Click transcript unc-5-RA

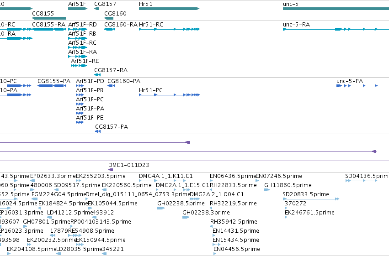coord(297,25)
